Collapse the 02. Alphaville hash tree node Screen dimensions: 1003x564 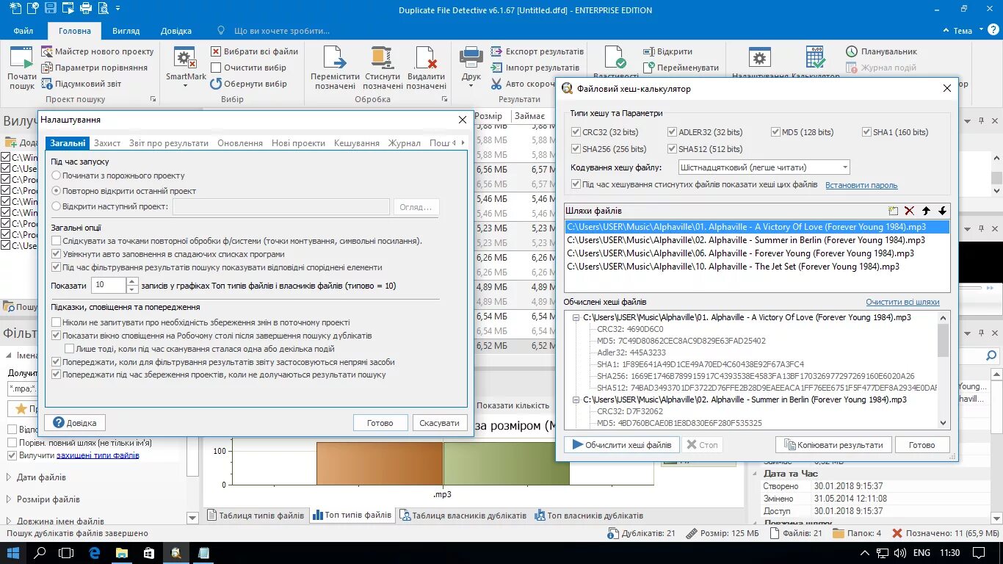pos(576,400)
